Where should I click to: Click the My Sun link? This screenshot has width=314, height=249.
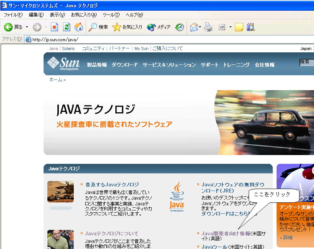coord(141,49)
